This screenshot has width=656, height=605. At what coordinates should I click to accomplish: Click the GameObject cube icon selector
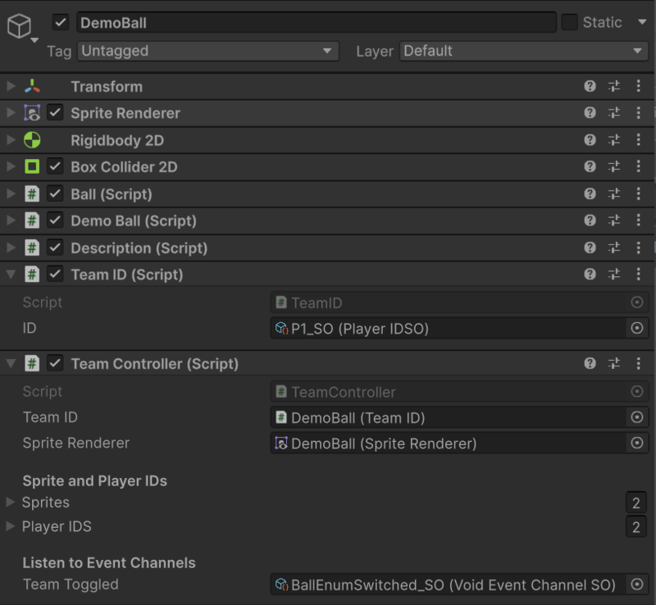pyautogui.click(x=21, y=27)
